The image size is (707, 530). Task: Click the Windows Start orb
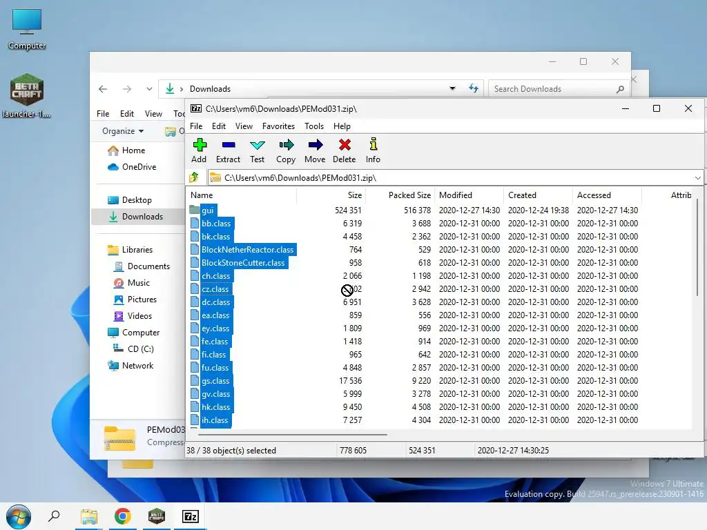19,516
